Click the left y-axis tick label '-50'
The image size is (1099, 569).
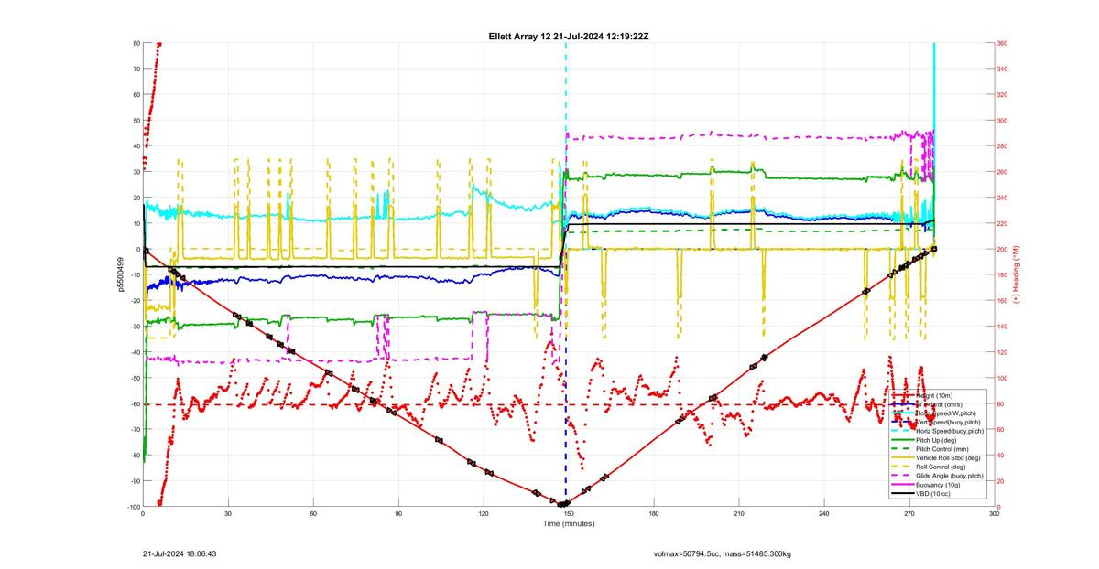pyautogui.click(x=134, y=378)
